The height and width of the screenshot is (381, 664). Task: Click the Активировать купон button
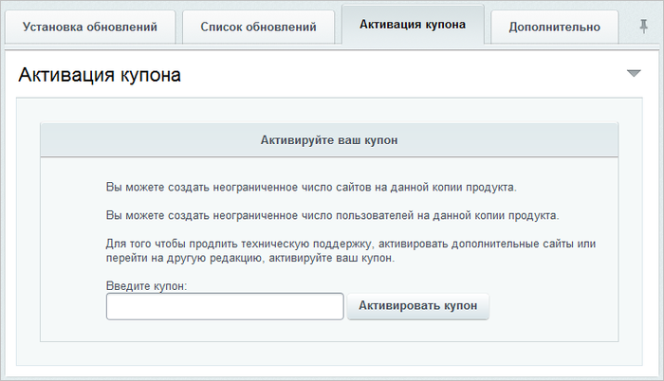(418, 306)
